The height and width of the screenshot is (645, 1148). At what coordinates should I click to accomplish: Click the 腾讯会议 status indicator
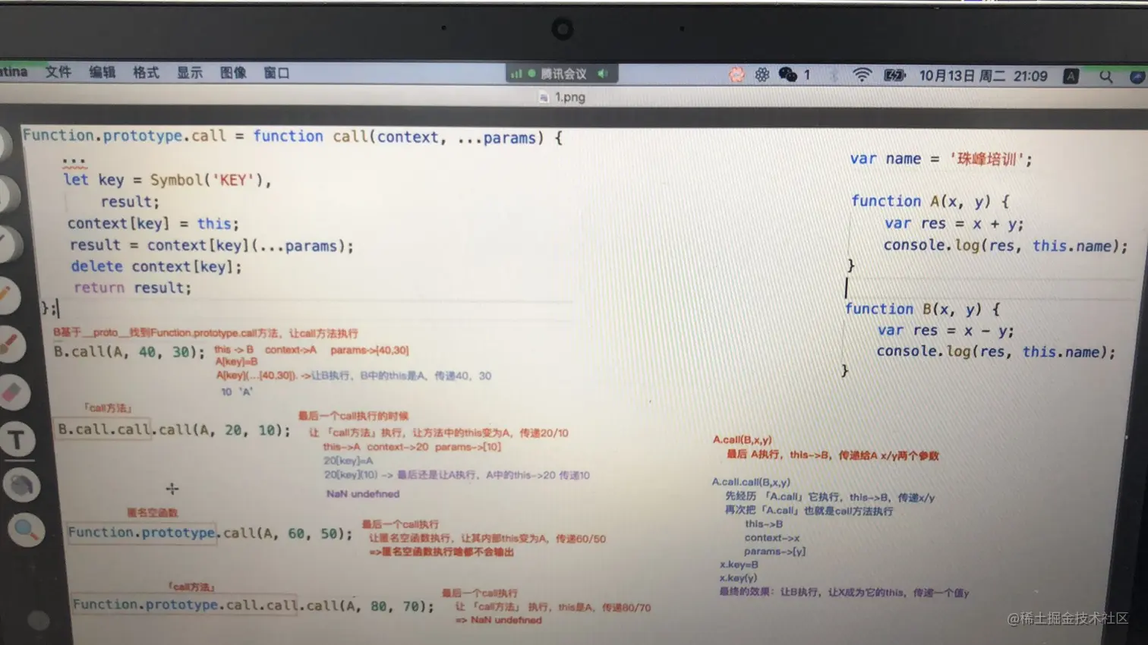[562, 74]
